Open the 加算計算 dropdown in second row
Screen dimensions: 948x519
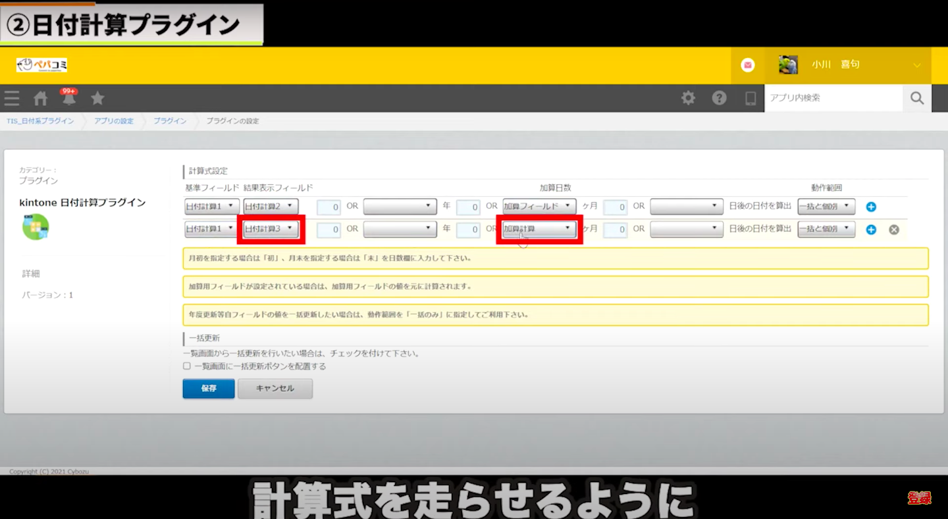(539, 229)
